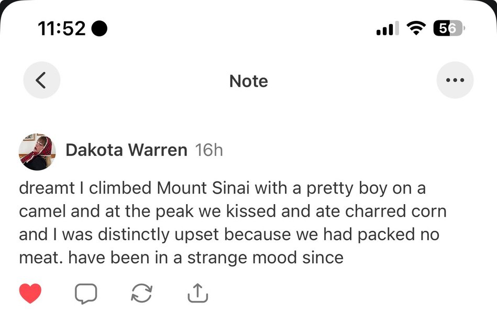Open comments with speech bubble icon
Viewport: 497px width, 314px height.
coord(86,294)
